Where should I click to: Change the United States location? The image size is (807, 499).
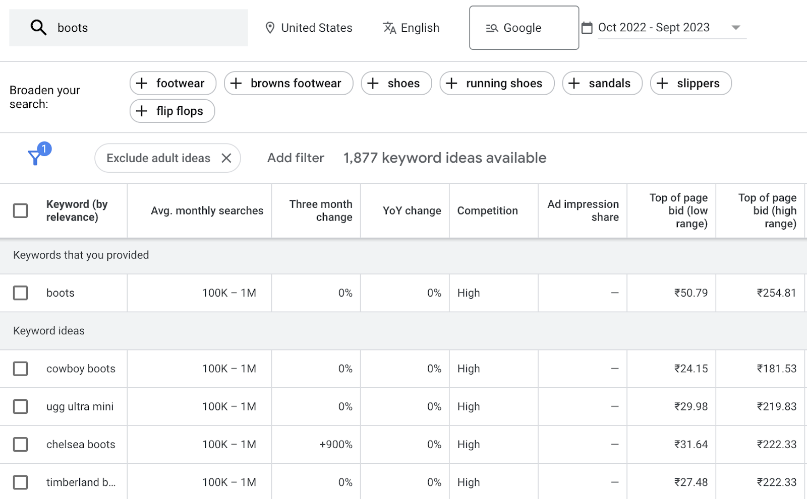click(309, 28)
